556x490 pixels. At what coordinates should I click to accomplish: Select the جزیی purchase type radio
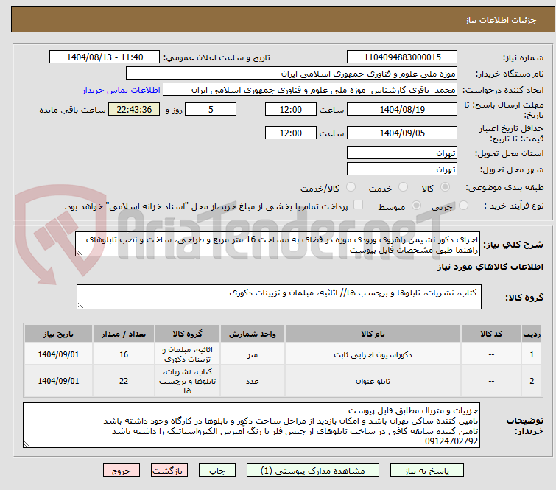pos(463,206)
